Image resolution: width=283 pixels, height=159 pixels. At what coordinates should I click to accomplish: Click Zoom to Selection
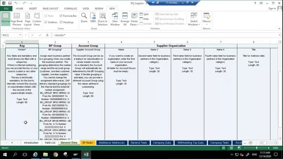pos(103,19)
